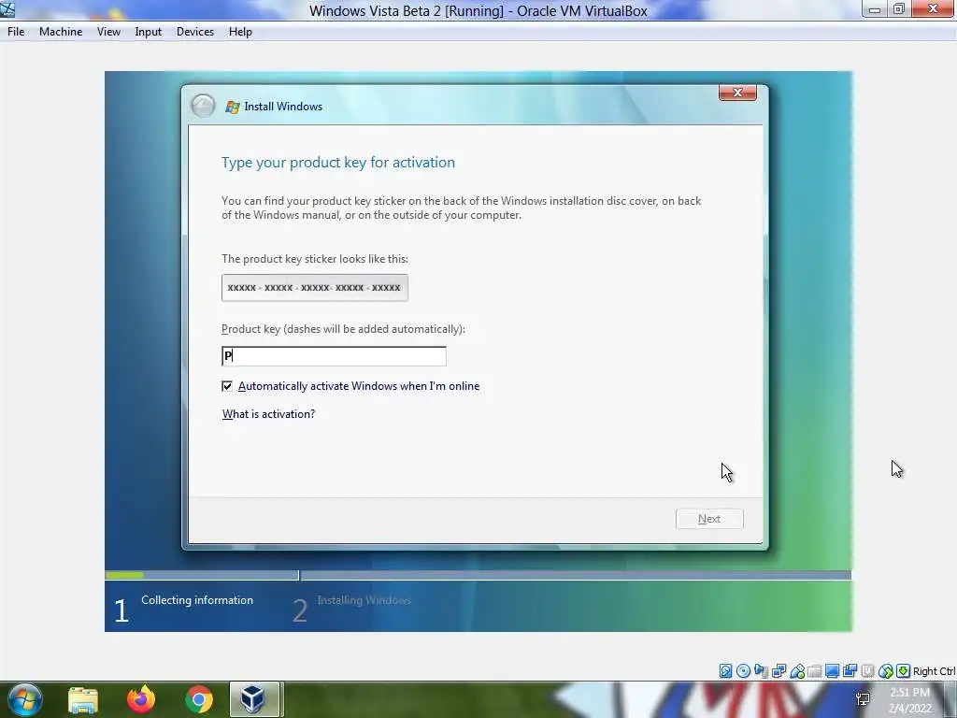957x718 pixels.
Task: Launch Google Chrome from the taskbar
Action: tap(199, 699)
